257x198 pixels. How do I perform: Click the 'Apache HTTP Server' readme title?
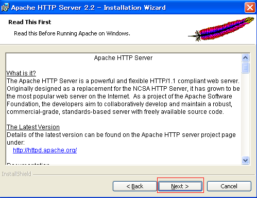tap(123, 58)
